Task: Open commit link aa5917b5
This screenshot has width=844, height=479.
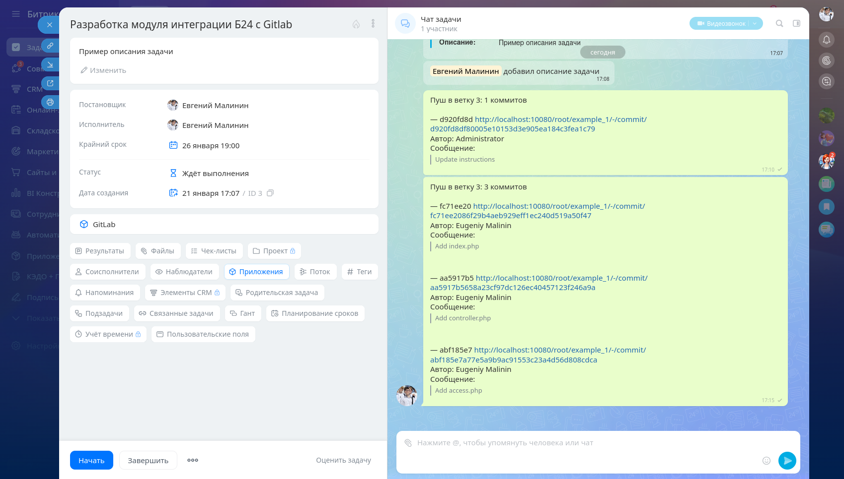Action: 539,283
